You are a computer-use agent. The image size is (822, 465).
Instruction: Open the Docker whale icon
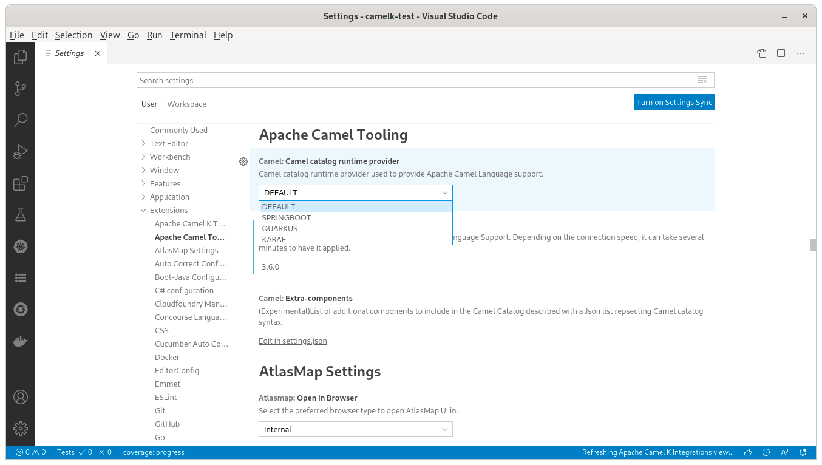(21, 341)
